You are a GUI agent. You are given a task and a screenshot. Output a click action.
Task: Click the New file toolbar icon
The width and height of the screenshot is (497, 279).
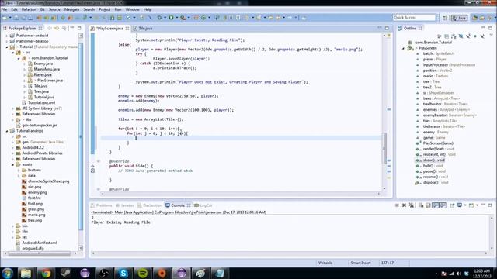(x=5, y=18)
